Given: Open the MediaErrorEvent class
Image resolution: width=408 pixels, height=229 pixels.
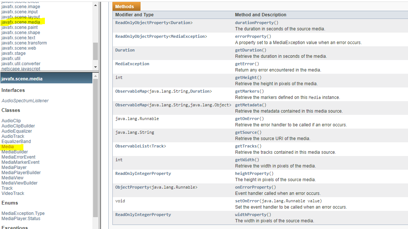Looking at the screenshot, I should coord(19,157).
